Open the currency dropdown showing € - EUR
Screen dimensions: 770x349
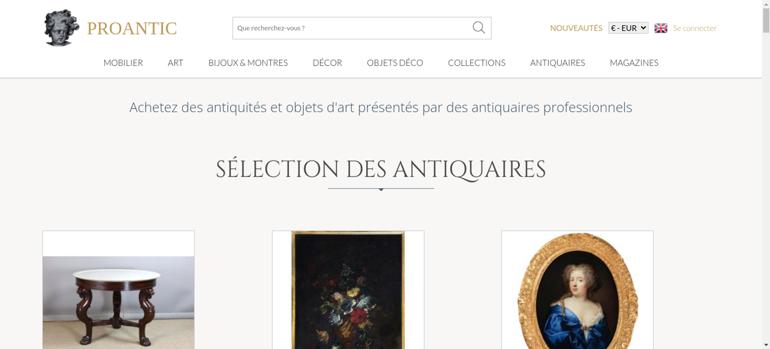tap(628, 28)
